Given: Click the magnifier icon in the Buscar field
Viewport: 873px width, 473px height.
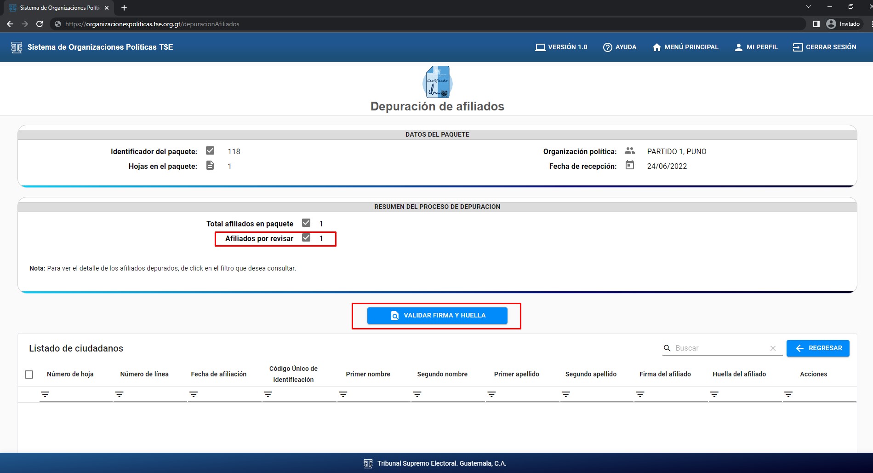Looking at the screenshot, I should [667, 348].
